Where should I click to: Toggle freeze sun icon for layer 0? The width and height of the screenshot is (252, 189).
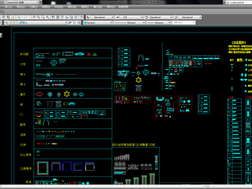tap(14, 23)
